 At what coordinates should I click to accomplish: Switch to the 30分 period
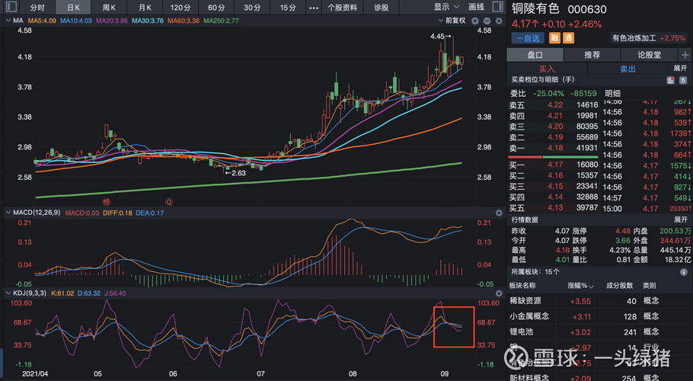point(252,8)
